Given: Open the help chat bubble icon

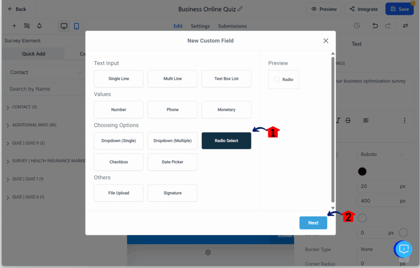Looking at the screenshot, I should [404, 249].
